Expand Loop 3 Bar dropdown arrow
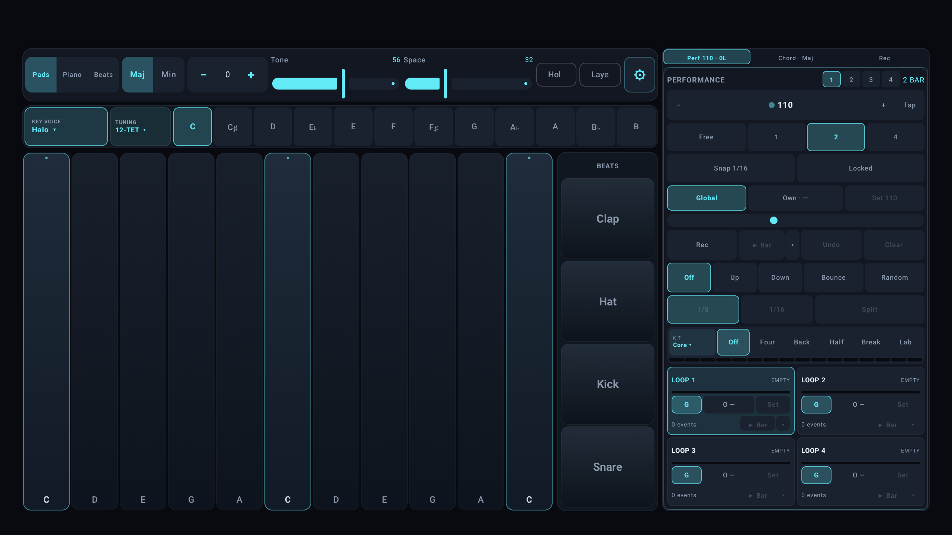The width and height of the screenshot is (952, 535). 783,495
